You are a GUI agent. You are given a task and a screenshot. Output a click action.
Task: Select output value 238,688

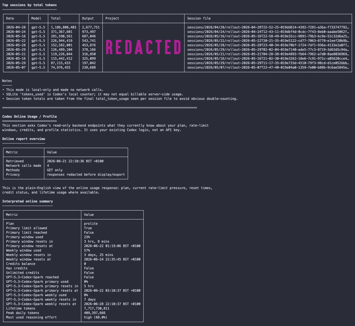tap(89, 67)
